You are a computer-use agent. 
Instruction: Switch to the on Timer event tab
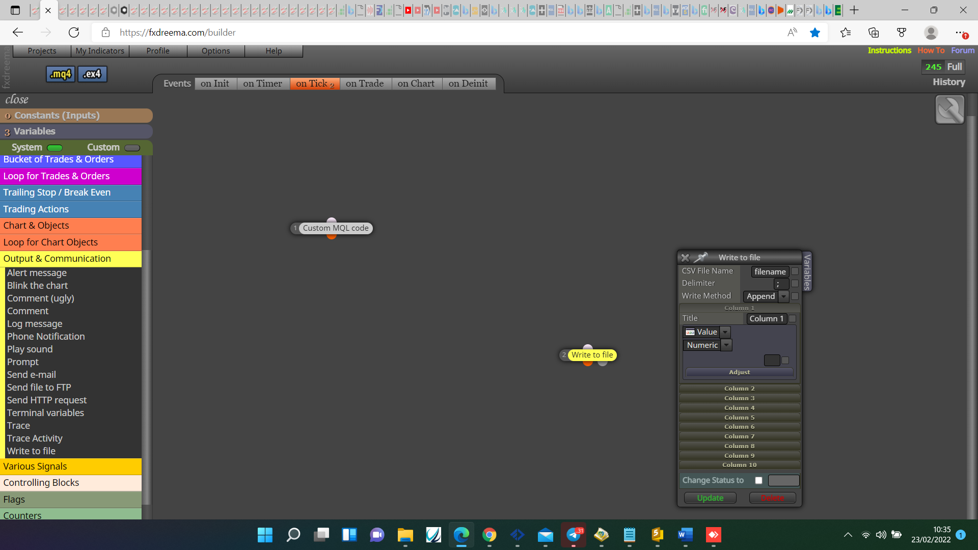coord(263,84)
